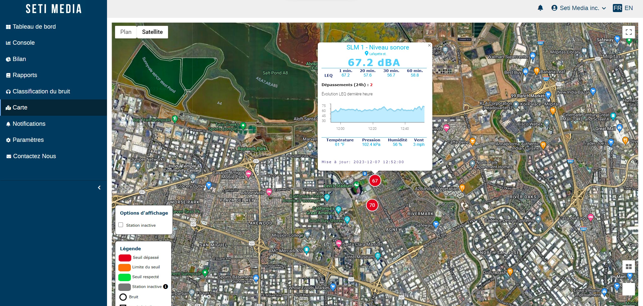Image resolution: width=643 pixels, height=306 pixels.
Task: Open the Contactez Nous page
Action: 53,156
